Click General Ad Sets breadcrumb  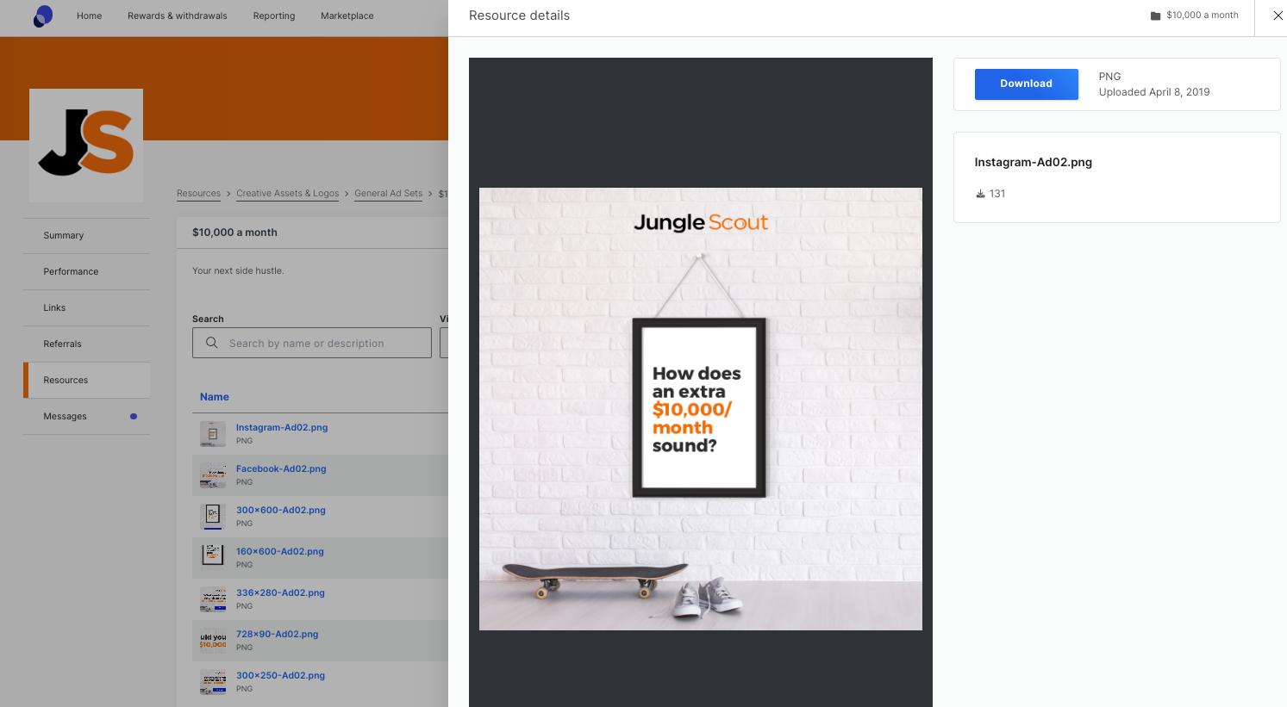[389, 194]
